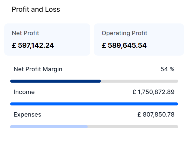
Task: Click the Expenses row label
Action: click(x=27, y=114)
